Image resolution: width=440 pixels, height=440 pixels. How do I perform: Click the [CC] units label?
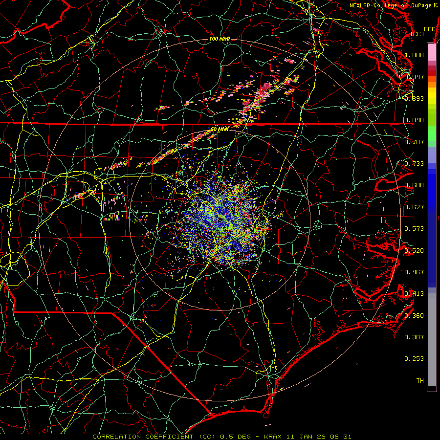point(418,34)
